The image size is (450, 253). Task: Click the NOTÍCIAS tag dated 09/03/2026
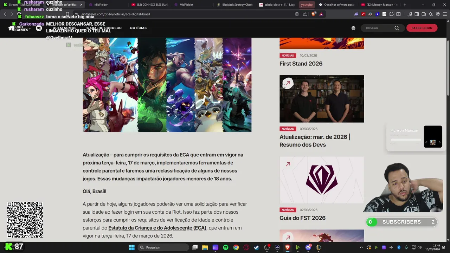[x=288, y=129]
